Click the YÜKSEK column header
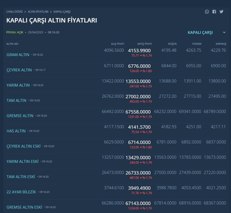Image resolution: width=231 pixels, height=213 pixels. coord(197,44)
